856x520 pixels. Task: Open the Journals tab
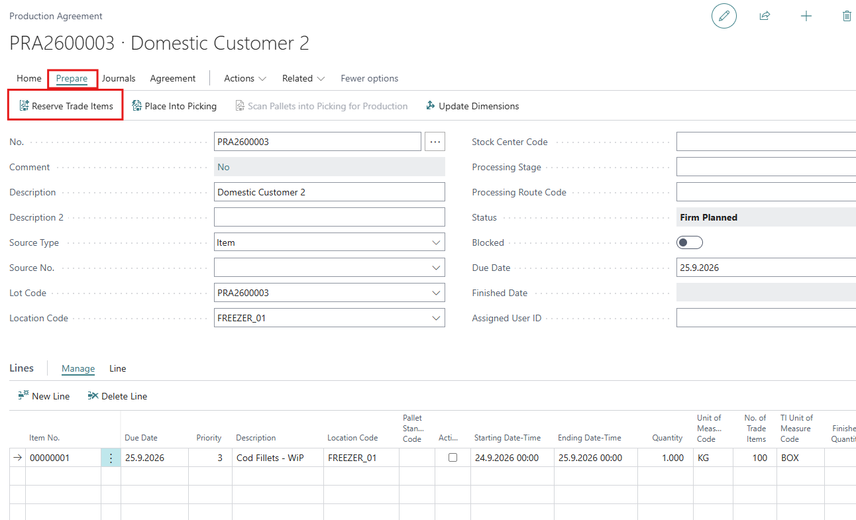(x=119, y=78)
